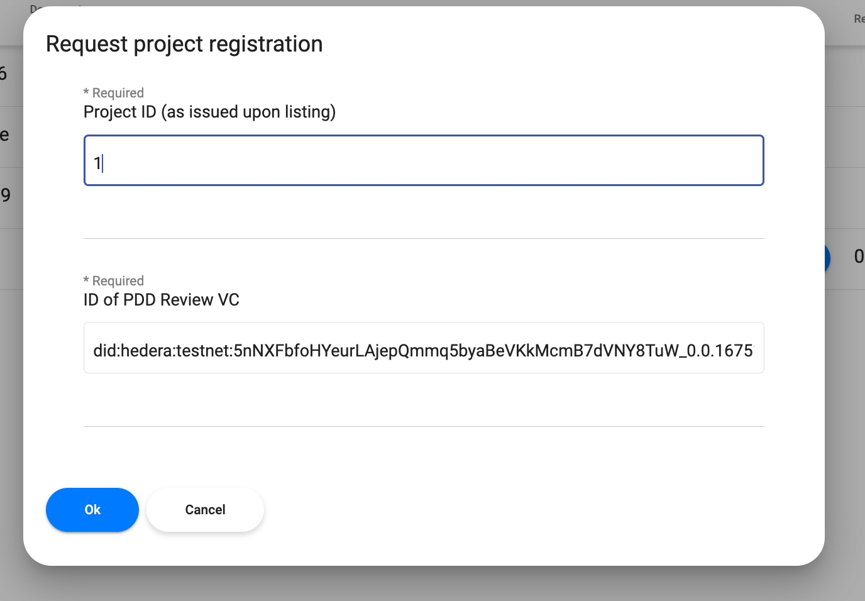Click the "0" value at right edge
The height and width of the screenshot is (601, 865).
click(x=858, y=256)
